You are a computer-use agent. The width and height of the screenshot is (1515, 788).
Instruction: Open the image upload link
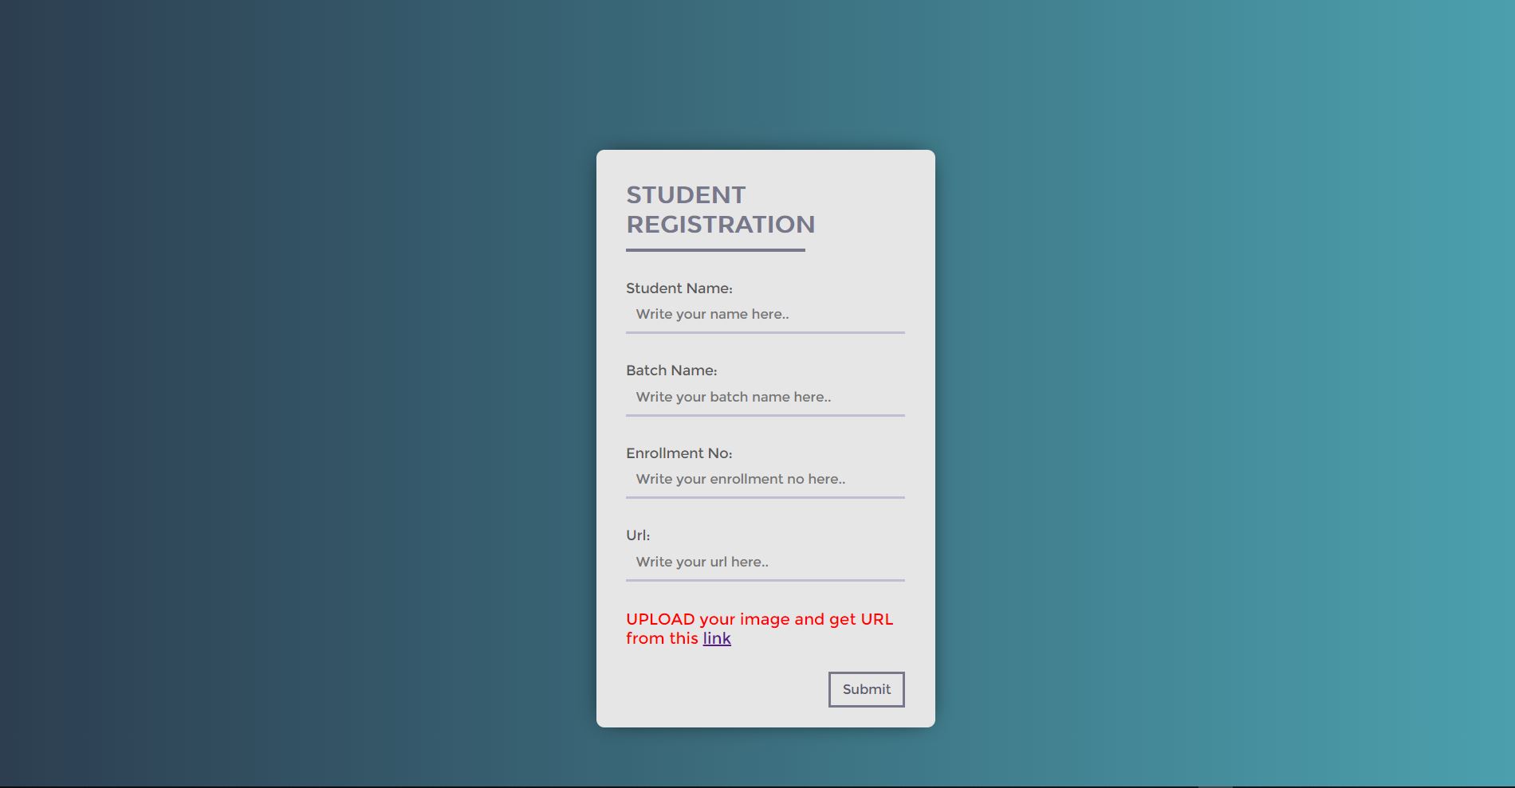pyautogui.click(x=717, y=638)
